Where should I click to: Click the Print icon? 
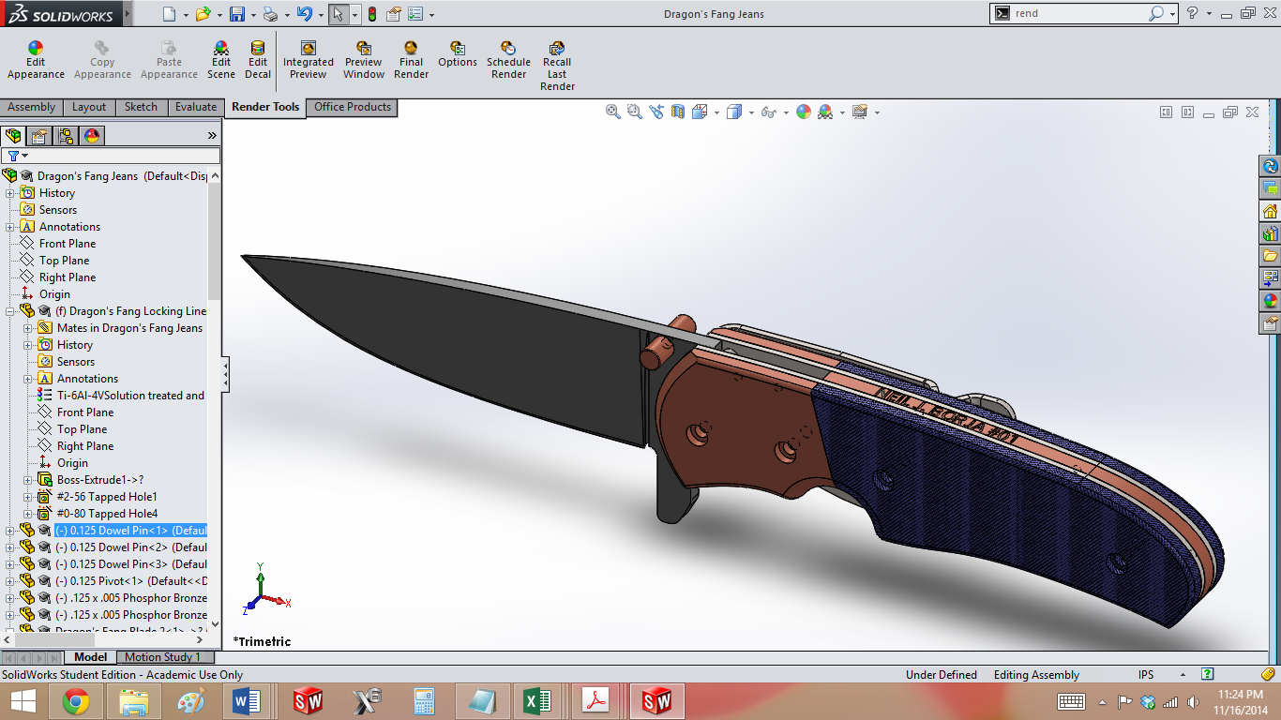click(270, 14)
